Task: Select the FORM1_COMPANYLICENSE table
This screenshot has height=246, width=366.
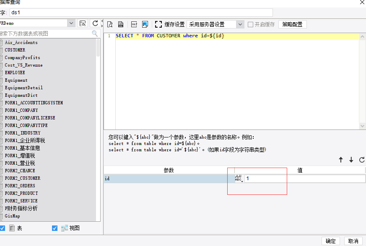Action: 30,118
